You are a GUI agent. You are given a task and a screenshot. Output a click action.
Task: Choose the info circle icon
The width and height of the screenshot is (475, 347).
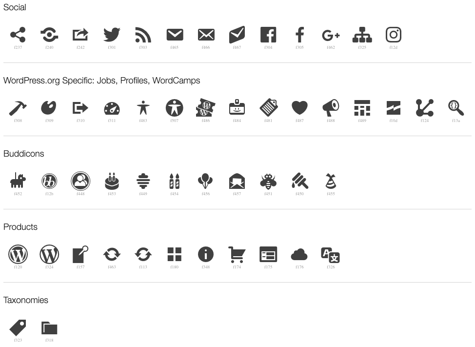[206, 254]
